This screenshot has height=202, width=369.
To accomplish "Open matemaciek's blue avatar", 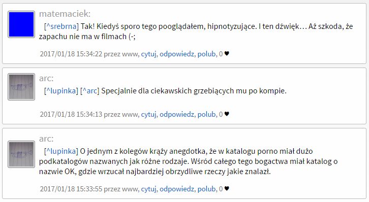I will coord(21,24).
